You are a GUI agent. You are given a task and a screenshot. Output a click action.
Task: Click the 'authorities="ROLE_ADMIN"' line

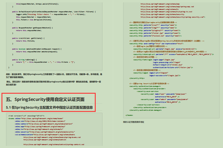click(168, 102)
